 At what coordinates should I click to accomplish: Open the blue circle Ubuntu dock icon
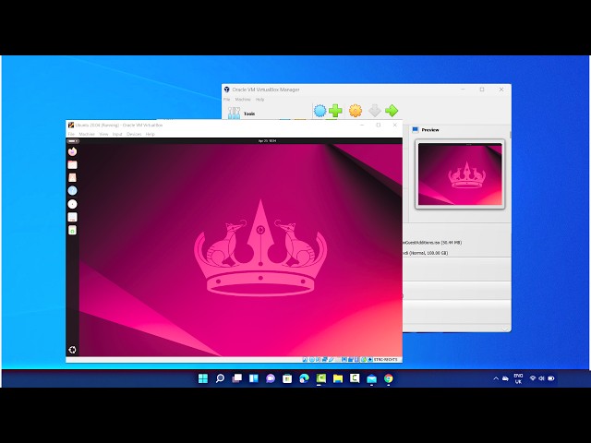pyautogui.click(x=72, y=191)
